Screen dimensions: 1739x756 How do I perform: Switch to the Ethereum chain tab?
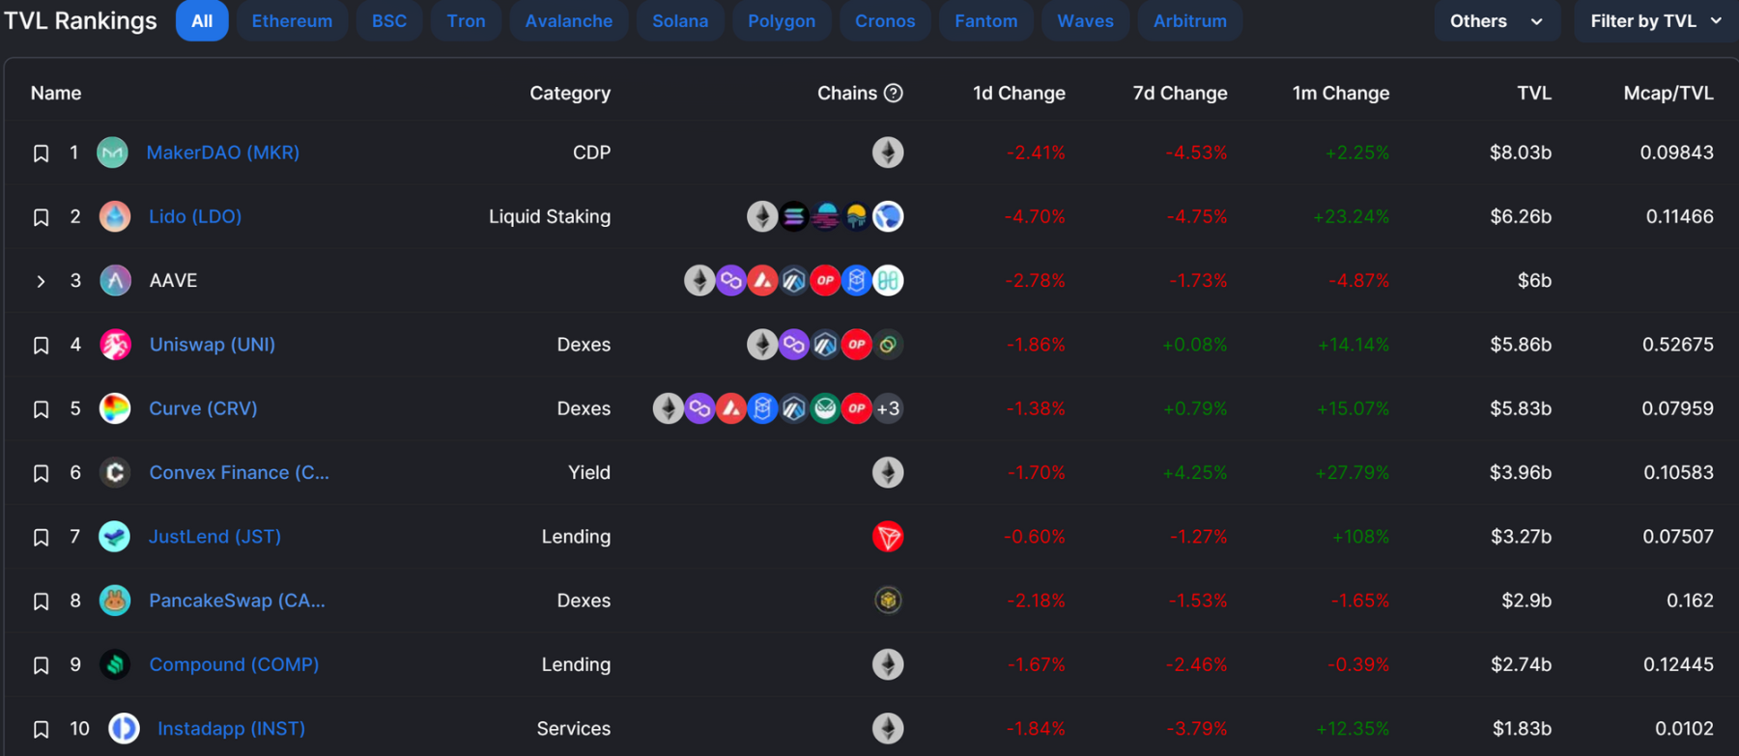pyautogui.click(x=292, y=21)
